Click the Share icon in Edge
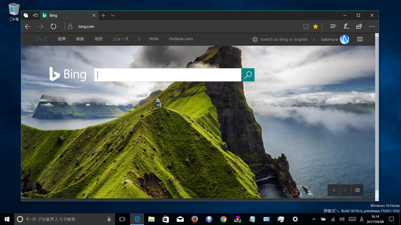The image size is (401, 225). (x=359, y=26)
